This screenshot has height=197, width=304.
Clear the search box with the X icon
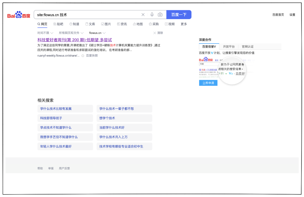pos(143,14)
